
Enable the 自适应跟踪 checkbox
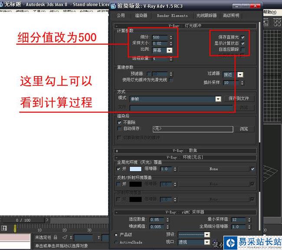click(x=243, y=49)
